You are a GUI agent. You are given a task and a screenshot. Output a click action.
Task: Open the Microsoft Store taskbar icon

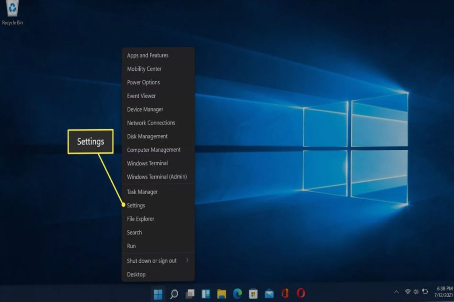253,294
